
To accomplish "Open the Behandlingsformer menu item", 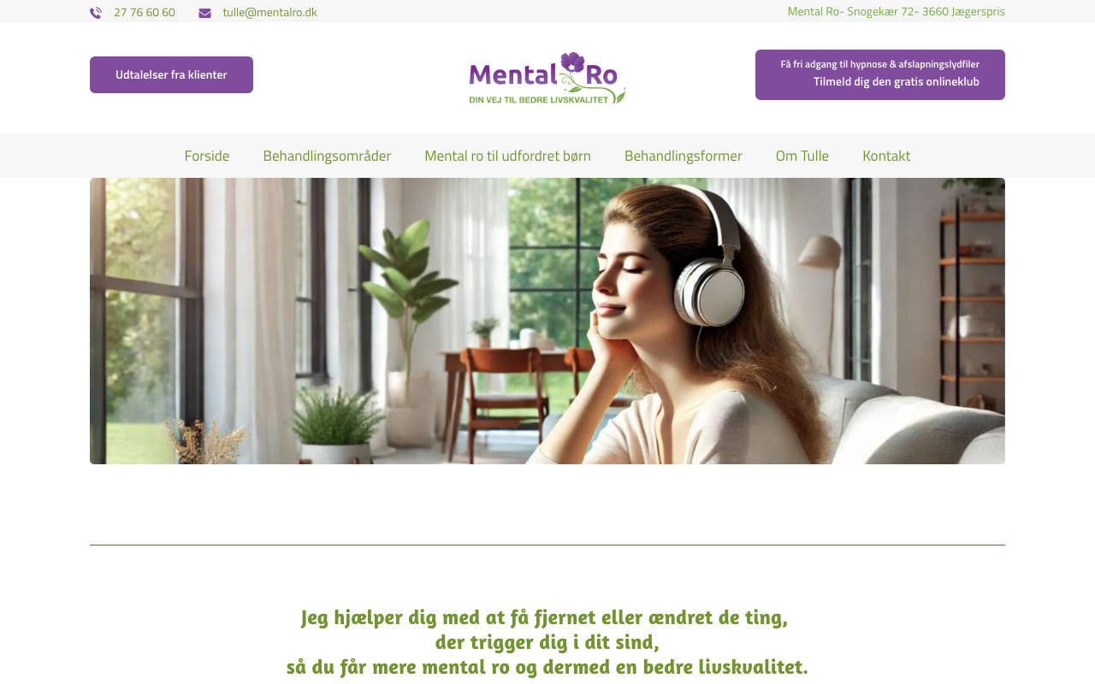I will [684, 156].
